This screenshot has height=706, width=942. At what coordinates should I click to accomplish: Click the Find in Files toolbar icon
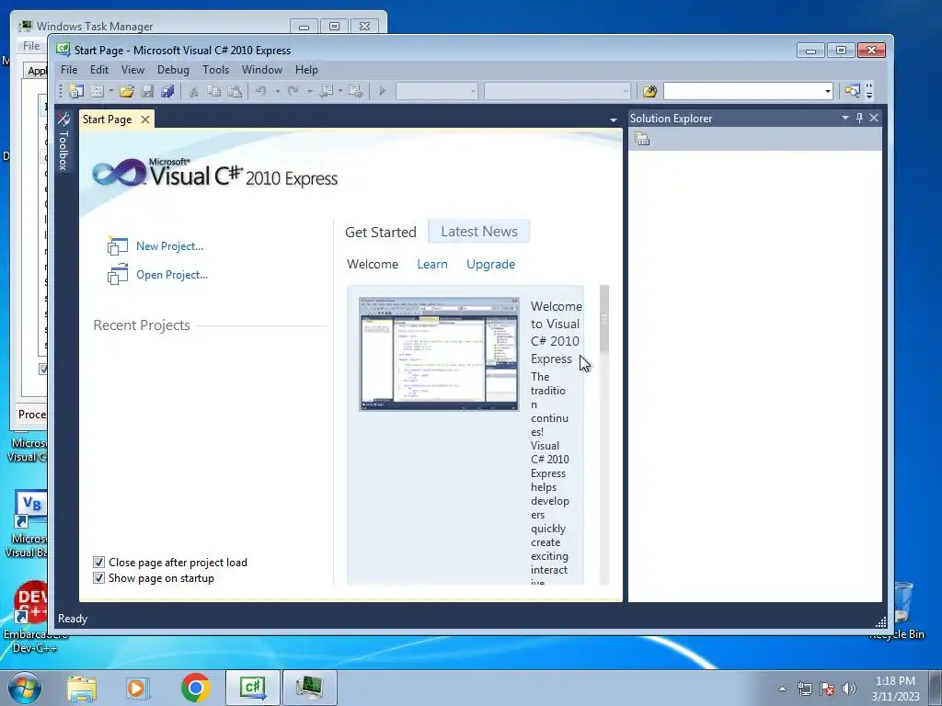649,91
